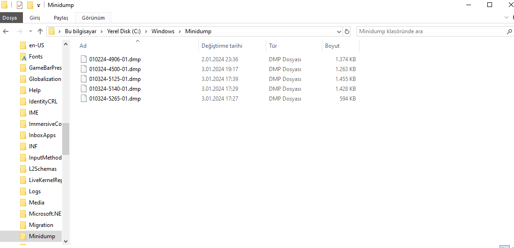Viewport: 514px width, 248px height.
Task: Click the navigation pane scrollbar thumb
Action: click(65, 139)
